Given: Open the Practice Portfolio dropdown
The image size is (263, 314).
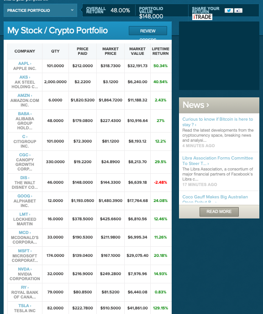Looking at the screenshot, I should (40, 11).
